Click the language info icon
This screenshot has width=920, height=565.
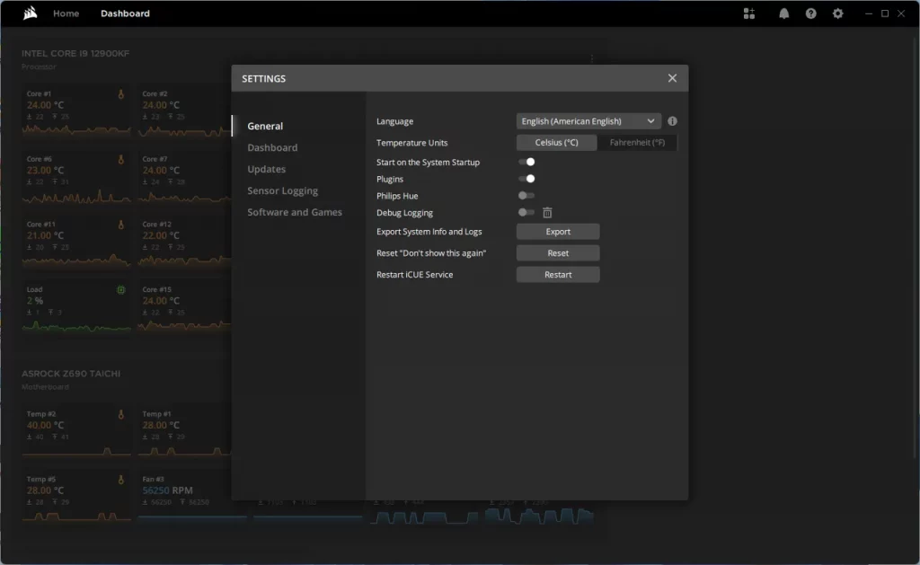672,121
